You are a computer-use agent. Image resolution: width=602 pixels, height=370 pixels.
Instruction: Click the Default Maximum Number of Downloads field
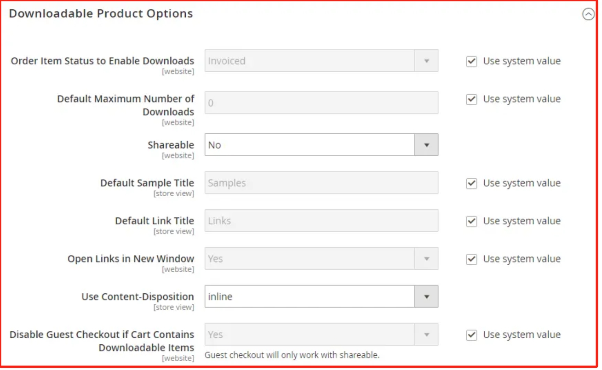(x=321, y=102)
